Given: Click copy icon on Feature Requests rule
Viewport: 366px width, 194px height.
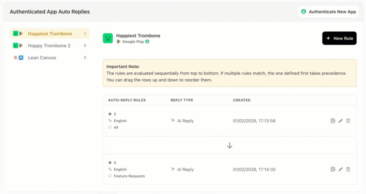Looking at the screenshot, I should (333, 170).
